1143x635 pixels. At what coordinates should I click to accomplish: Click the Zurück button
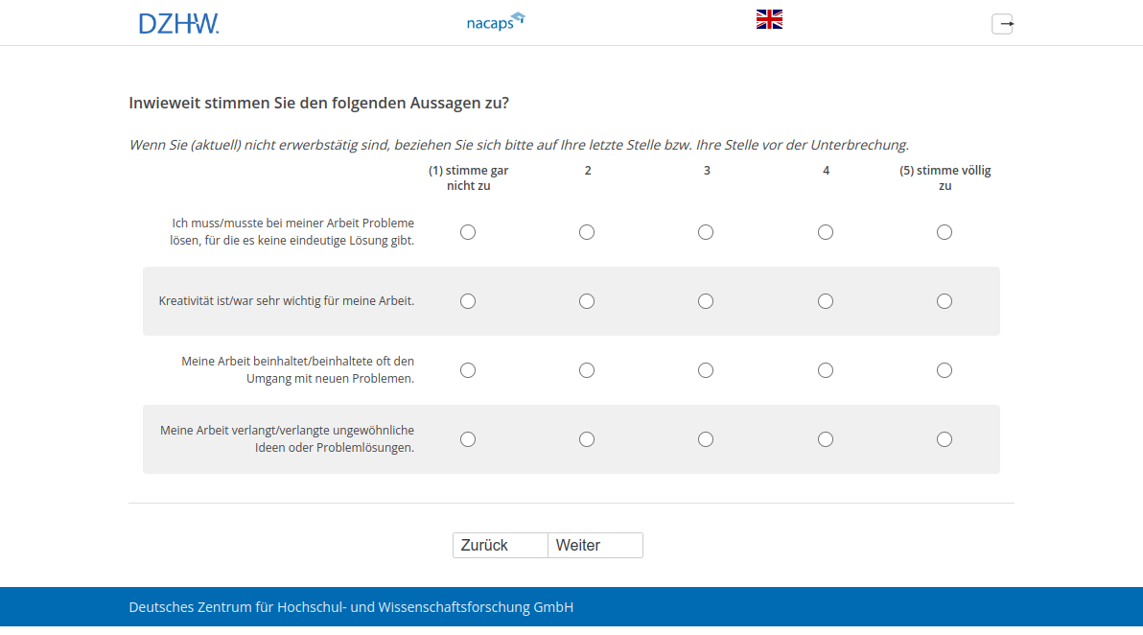click(500, 545)
